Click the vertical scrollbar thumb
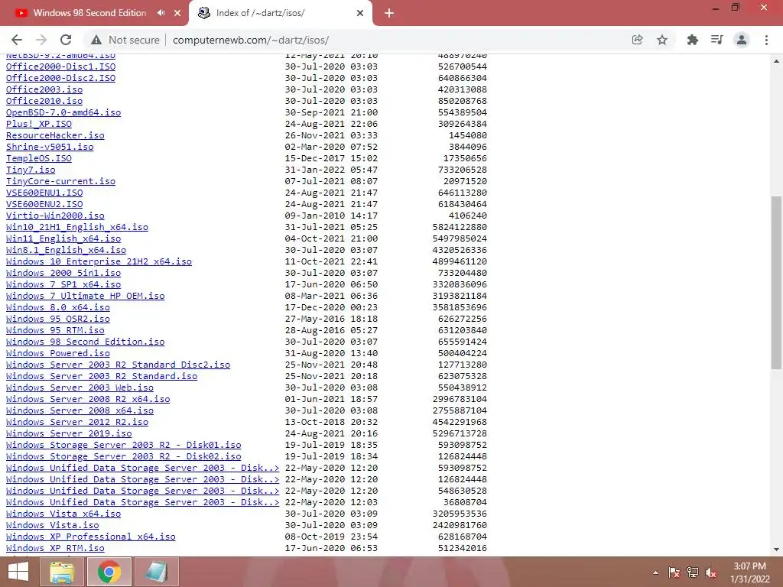 (x=776, y=283)
